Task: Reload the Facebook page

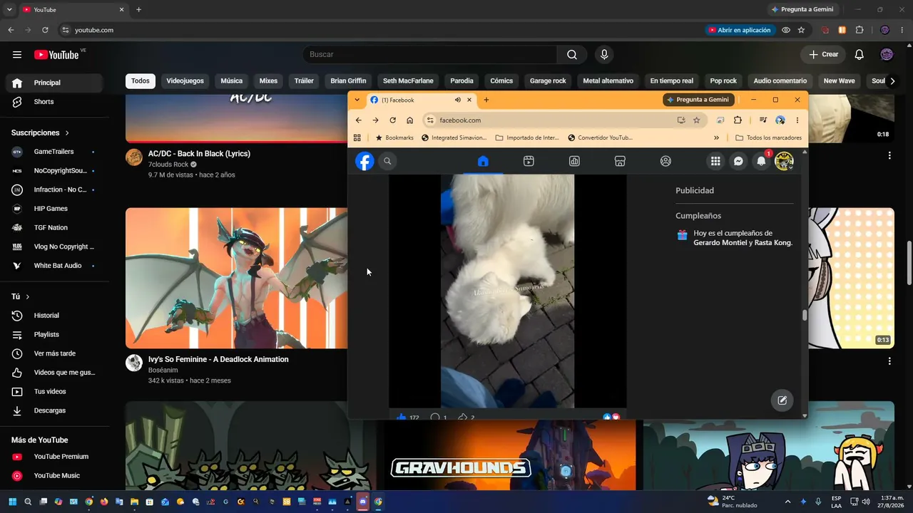Action: (392, 120)
